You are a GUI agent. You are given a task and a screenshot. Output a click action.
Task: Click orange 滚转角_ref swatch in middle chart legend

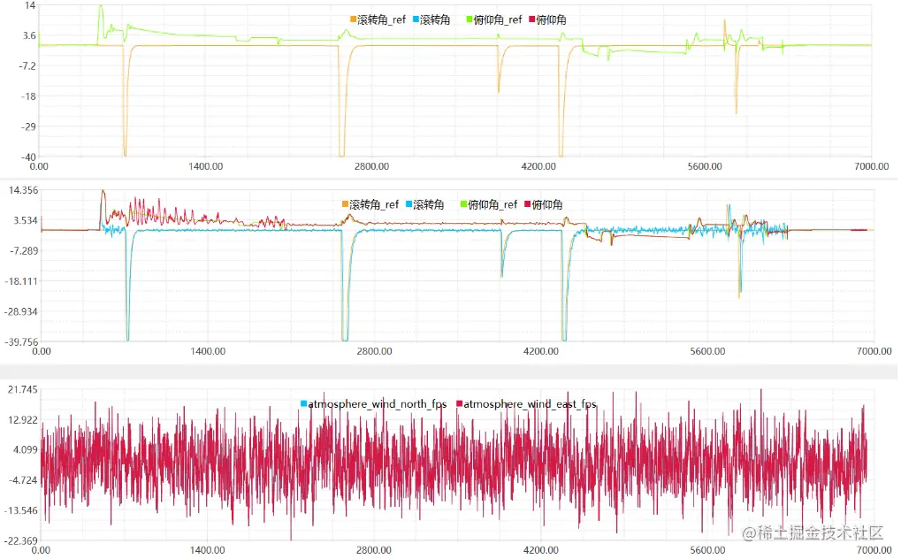click(346, 204)
